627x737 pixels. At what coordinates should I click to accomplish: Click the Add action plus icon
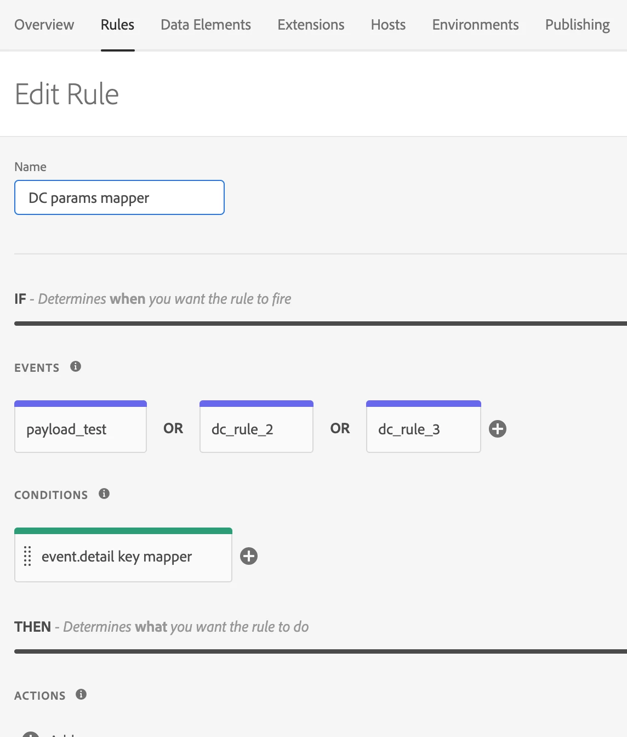pyautogui.click(x=31, y=734)
